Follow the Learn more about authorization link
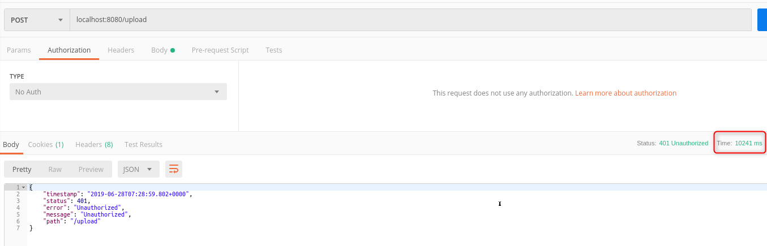Screen dimensions: 767x246 (x=625, y=93)
